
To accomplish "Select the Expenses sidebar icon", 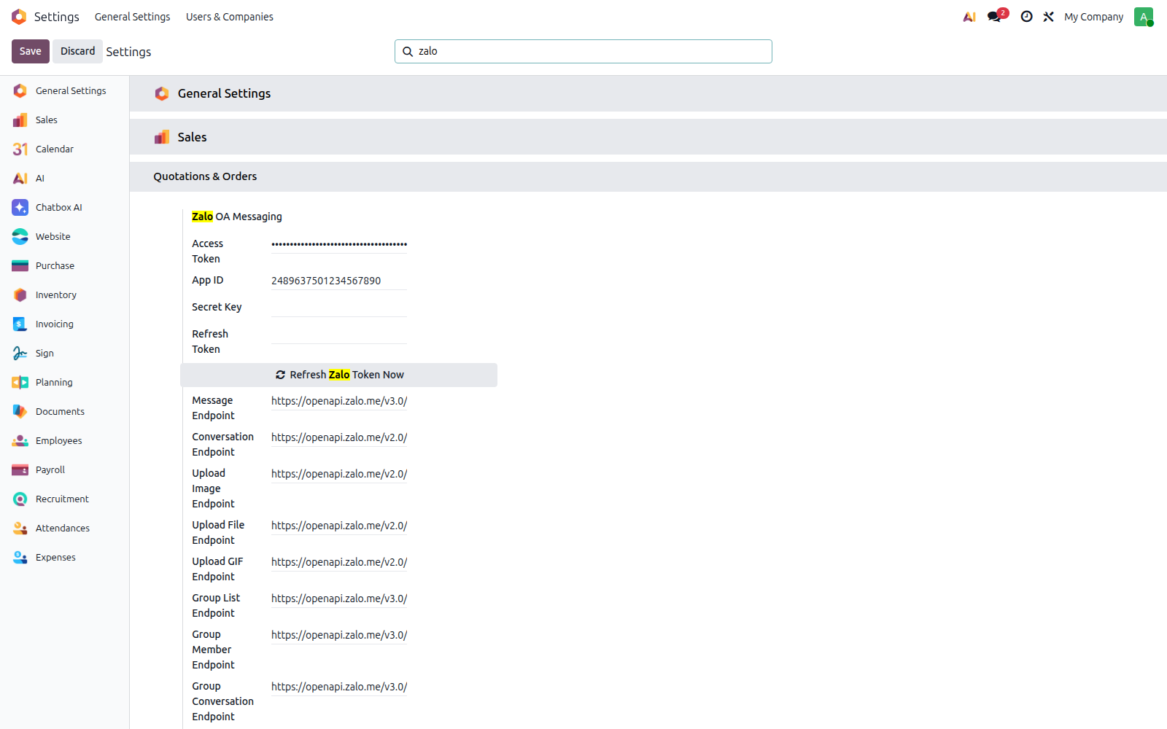I will point(20,557).
